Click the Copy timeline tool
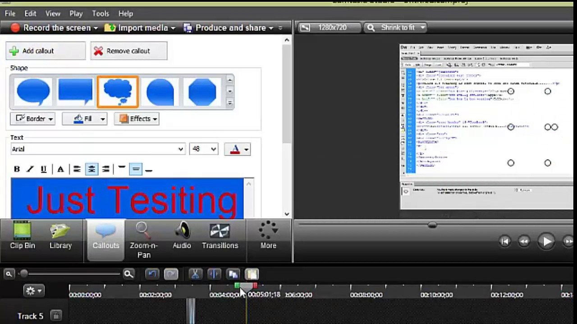Screen dimensions: 577x324 233,274
